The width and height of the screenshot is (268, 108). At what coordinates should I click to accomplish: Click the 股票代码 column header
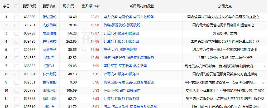(29, 6)
